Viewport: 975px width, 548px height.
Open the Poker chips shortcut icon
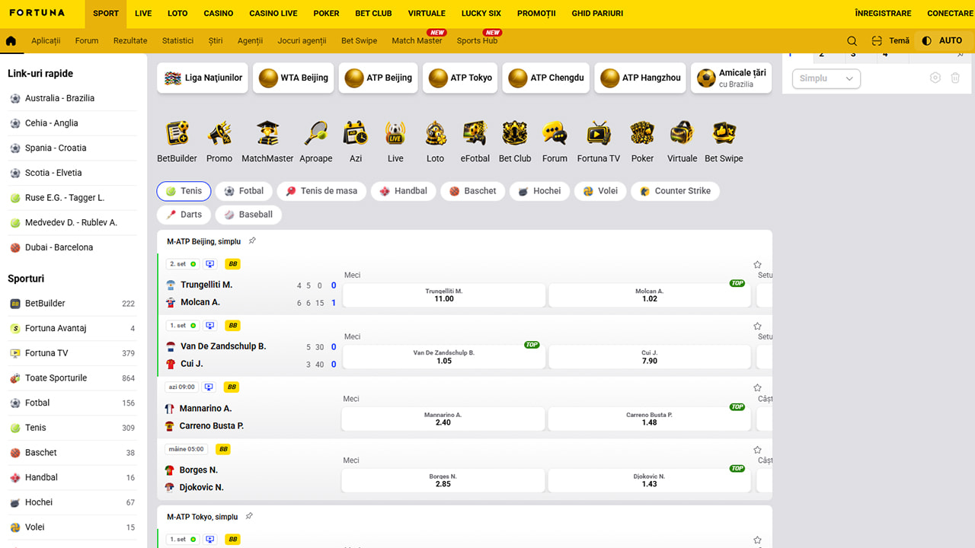642,133
